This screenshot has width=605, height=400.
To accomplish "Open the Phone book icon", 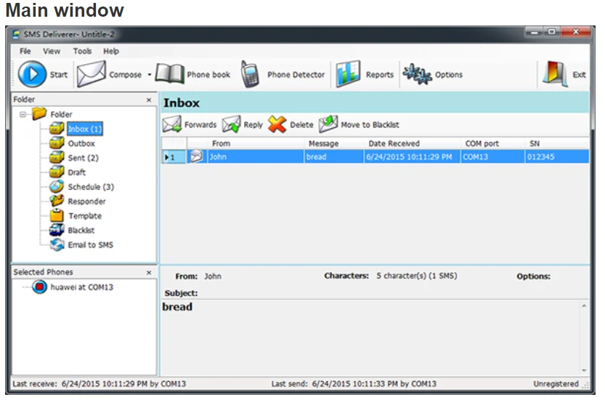I will 170,73.
